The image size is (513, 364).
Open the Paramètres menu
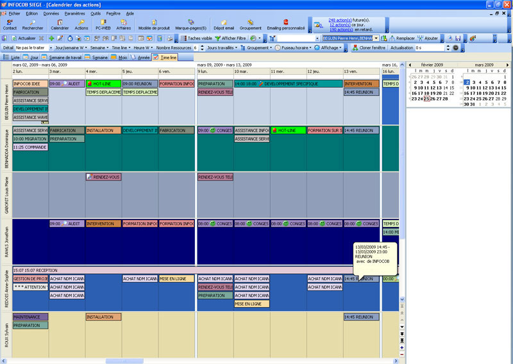coord(74,13)
